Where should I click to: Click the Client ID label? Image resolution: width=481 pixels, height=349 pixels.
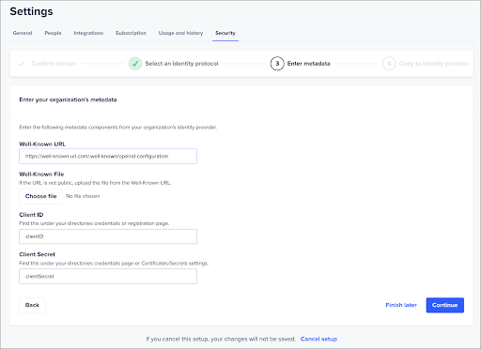(x=31, y=215)
